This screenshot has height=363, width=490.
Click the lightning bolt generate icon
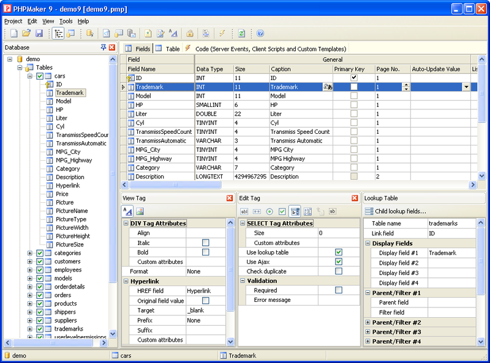(x=222, y=33)
